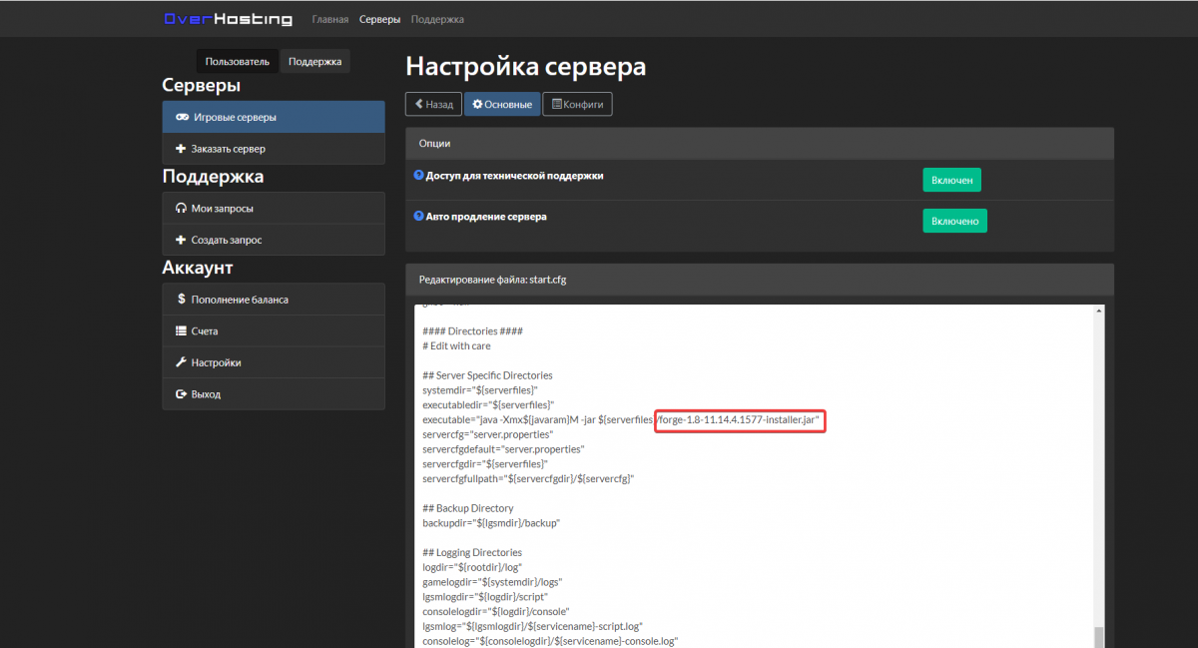
Task: Click the gamelogdir="${systemdir}/logs" line
Action: click(492, 582)
